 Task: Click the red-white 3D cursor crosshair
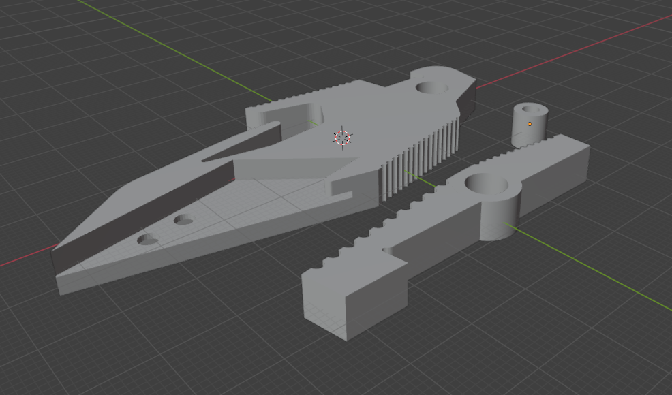[342, 138]
